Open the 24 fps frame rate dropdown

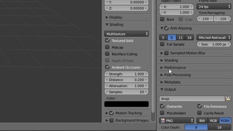point(214,7)
